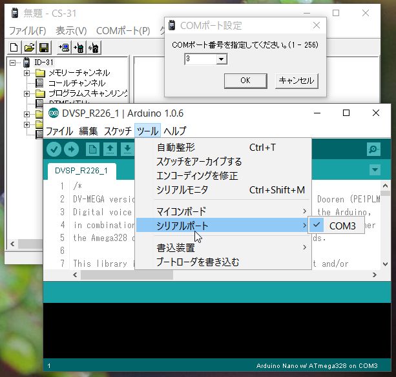Click the Arduino Open sketch up-arrow icon

[x=110, y=149]
